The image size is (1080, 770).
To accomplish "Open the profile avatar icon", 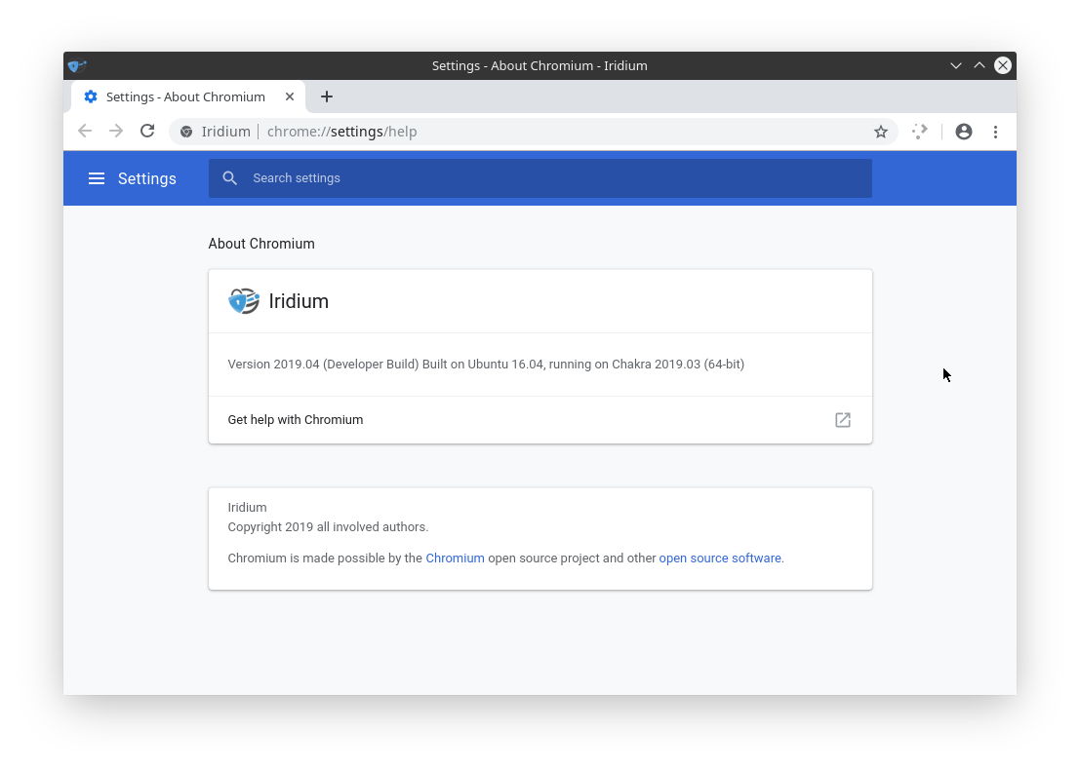I will 964,131.
